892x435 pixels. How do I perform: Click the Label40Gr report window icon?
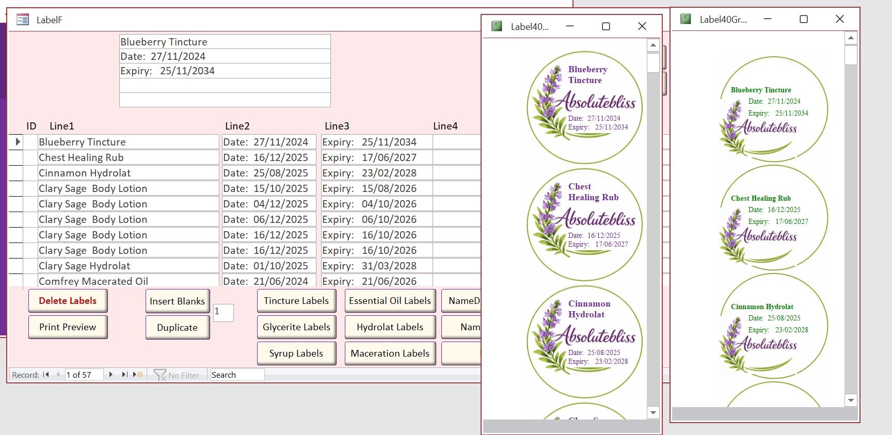686,20
